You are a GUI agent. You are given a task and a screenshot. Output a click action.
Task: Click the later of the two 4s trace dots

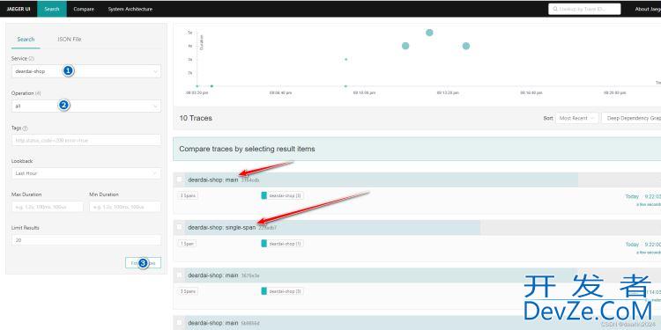pos(466,46)
